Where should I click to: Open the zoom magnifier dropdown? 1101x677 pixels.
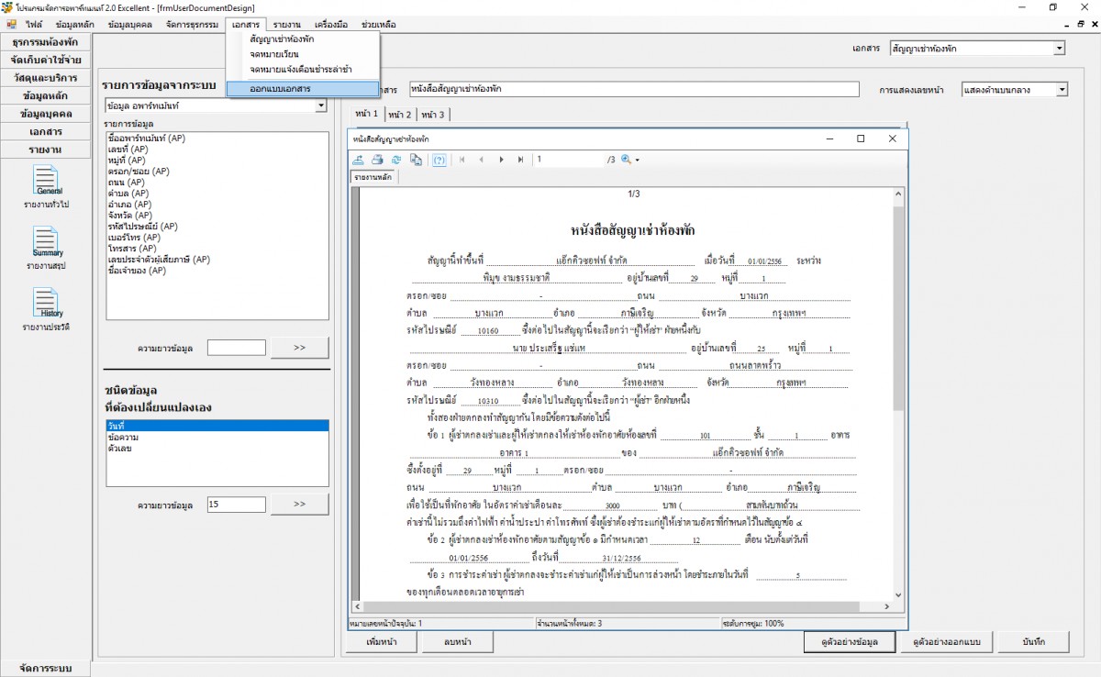[629, 160]
